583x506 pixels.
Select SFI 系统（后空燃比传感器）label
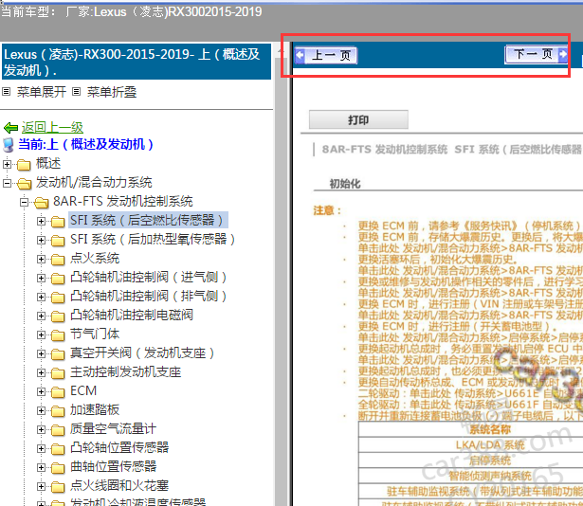(x=148, y=220)
